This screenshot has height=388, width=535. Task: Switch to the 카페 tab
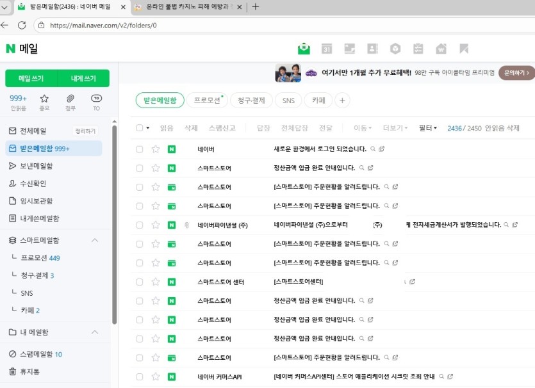click(x=318, y=101)
